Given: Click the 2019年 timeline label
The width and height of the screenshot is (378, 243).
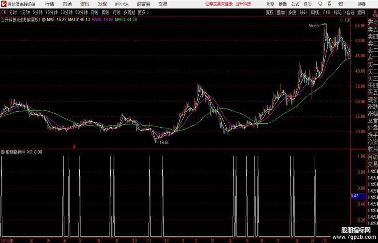Looking at the screenshot, I should 7,240.
